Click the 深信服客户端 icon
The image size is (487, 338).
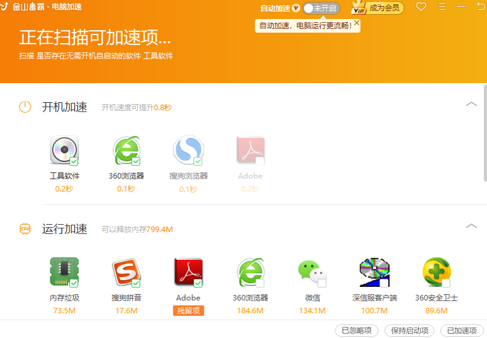click(374, 272)
